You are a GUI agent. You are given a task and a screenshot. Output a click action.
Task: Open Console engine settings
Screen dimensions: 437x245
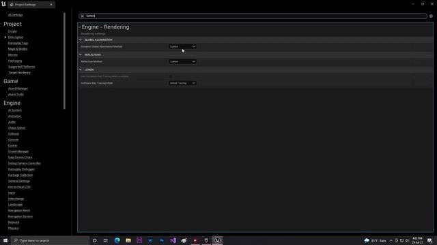14,140
